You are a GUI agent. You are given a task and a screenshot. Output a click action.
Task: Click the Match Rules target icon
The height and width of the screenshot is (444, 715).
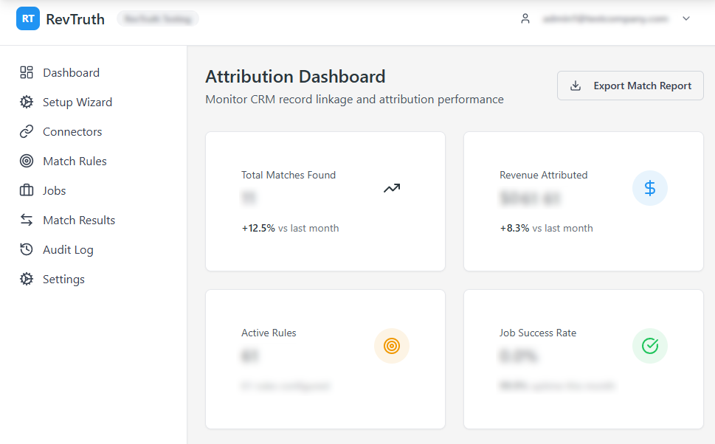[27, 161]
